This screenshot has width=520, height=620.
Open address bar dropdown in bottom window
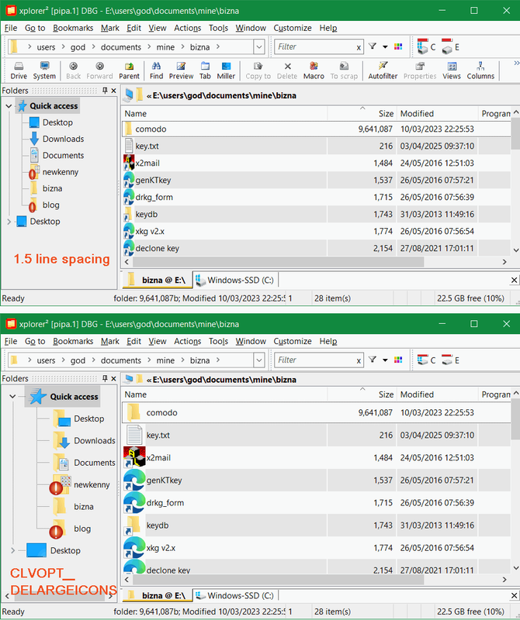pyautogui.click(x=259, y=360)
